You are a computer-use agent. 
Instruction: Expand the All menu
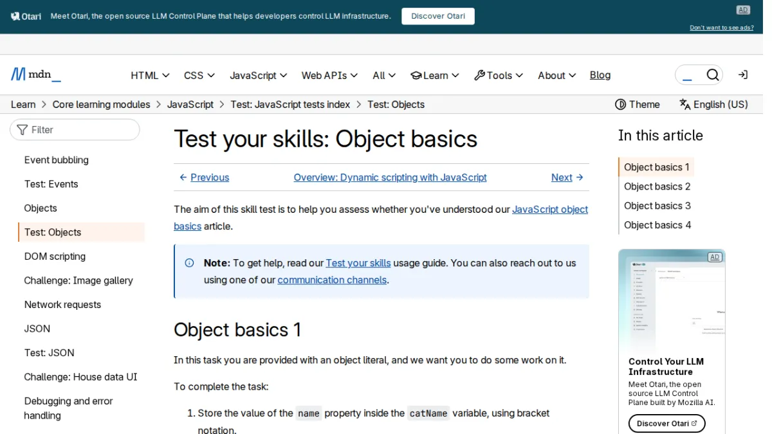pos(384,75)
